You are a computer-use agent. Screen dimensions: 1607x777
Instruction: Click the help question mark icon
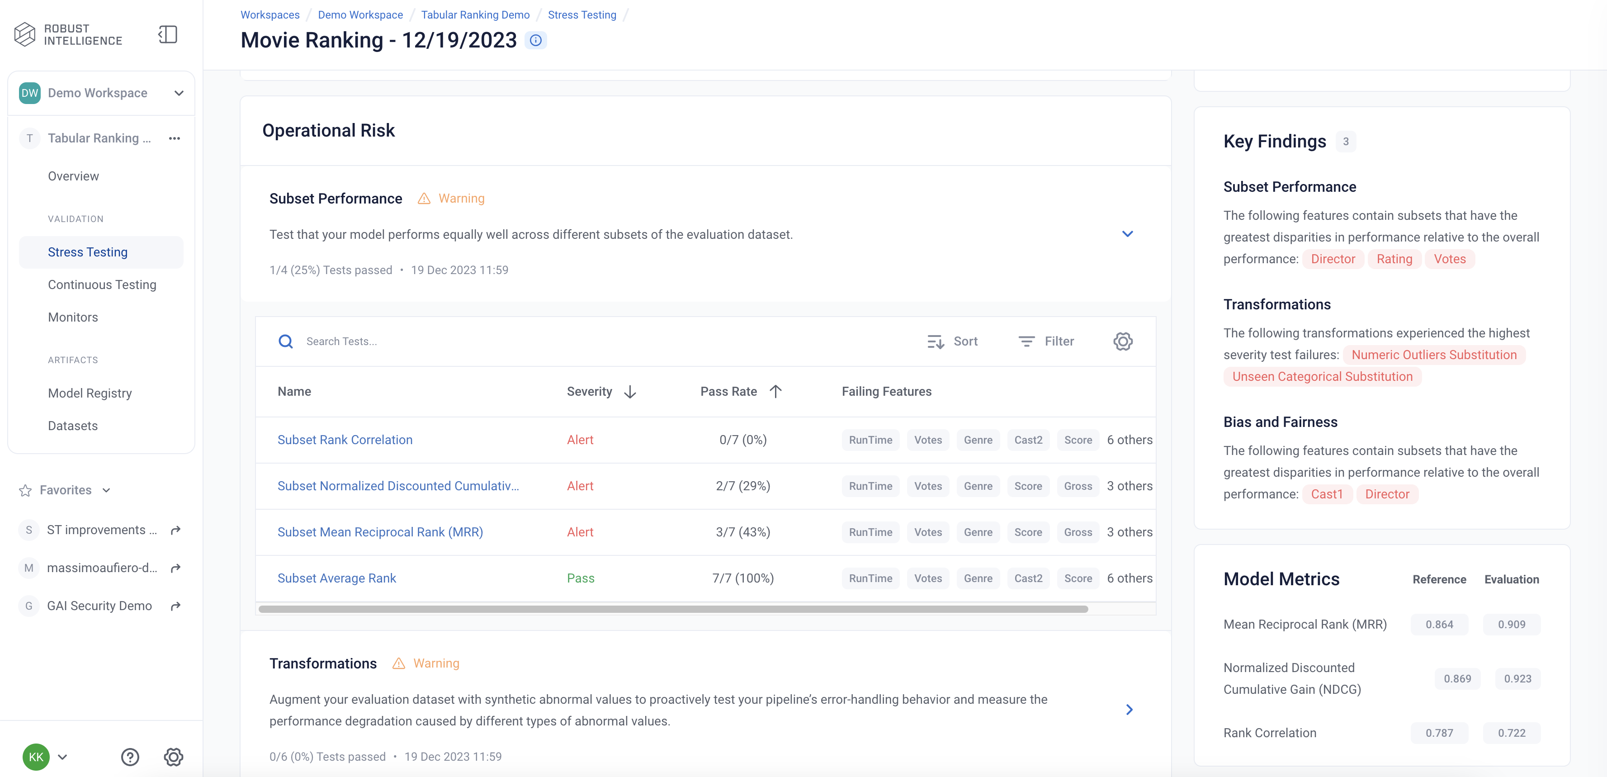click(x=130, y=757)
